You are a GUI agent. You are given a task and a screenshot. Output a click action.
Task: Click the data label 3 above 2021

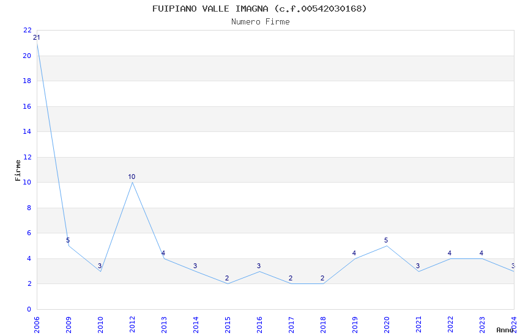click(418, 266)
